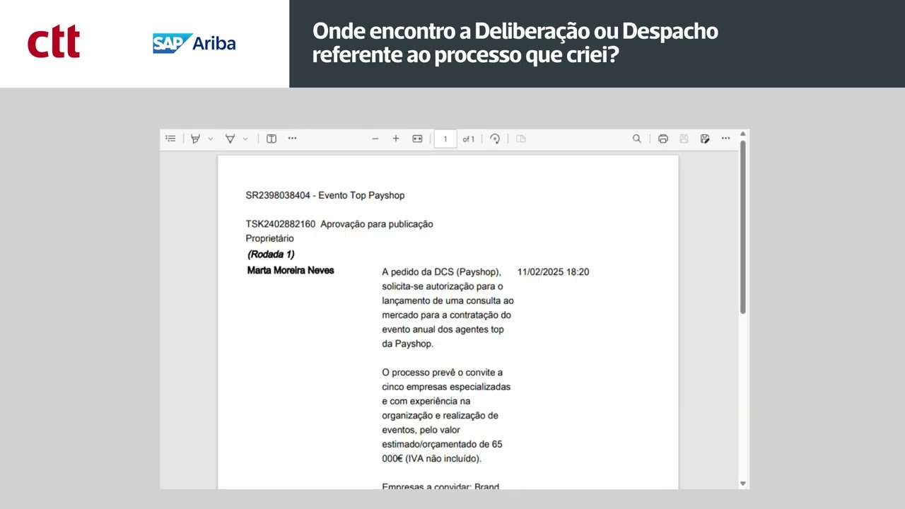905x509 pixels.
Task: Click the '000€ (IVA não incluído).' line
Action: tap(431, 459)
